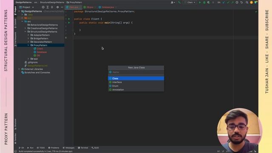This screenshot has height=153, width=272.
Task: Click the Git commit checkmark icon
Action: (x=228, y=3)
